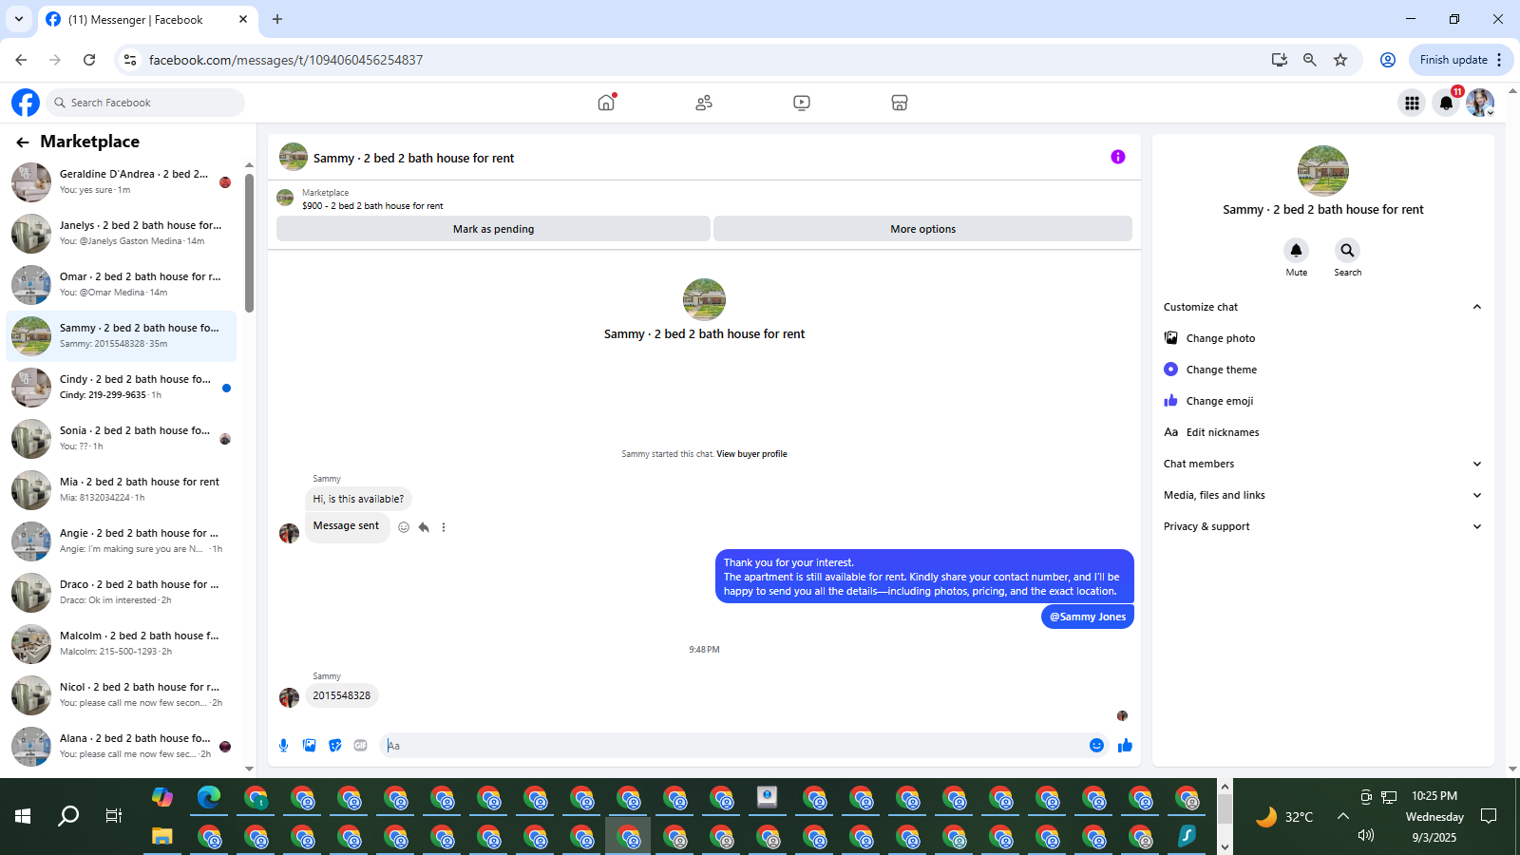Screen dimensions: 1520x855
Task: Collapse the Customize chat section
Action: (x=1322, y=307)
